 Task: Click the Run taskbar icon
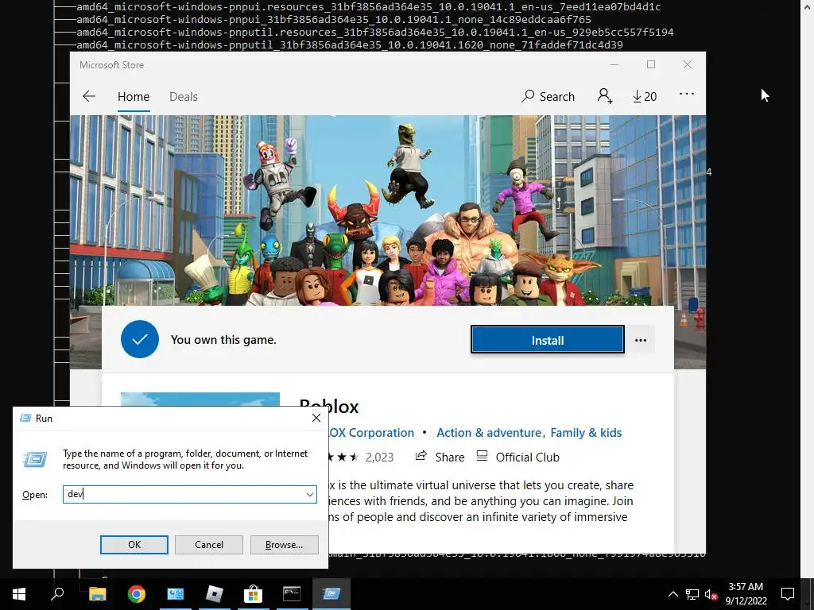[x=331, y=594]
